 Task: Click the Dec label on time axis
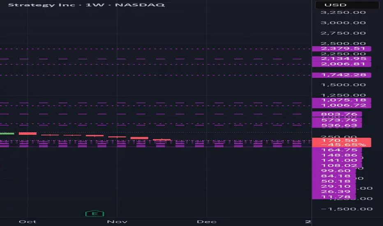206,221
